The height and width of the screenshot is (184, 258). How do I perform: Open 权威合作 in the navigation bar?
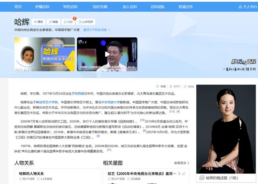[x=185, y=7]
